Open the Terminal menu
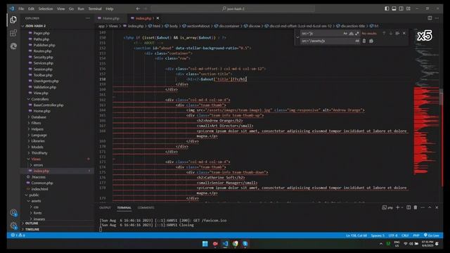Screen dimensions: 450x253 pyautogui.click(x=95, y=8)
